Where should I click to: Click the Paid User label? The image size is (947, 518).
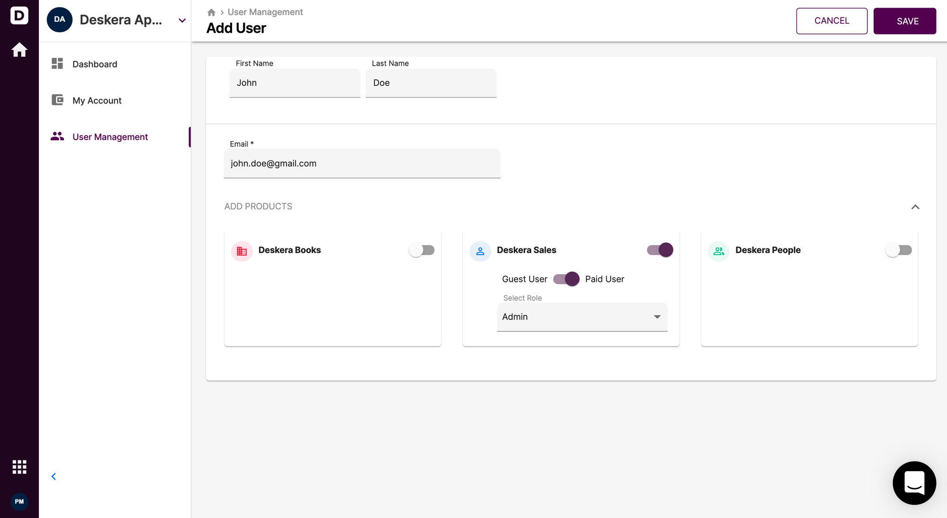[605, 279]
